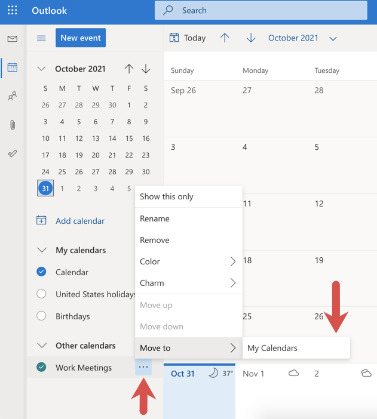The image size is (377, 419).
Task: Go to previous month in mini calendar
Action: tap(129, 69)
